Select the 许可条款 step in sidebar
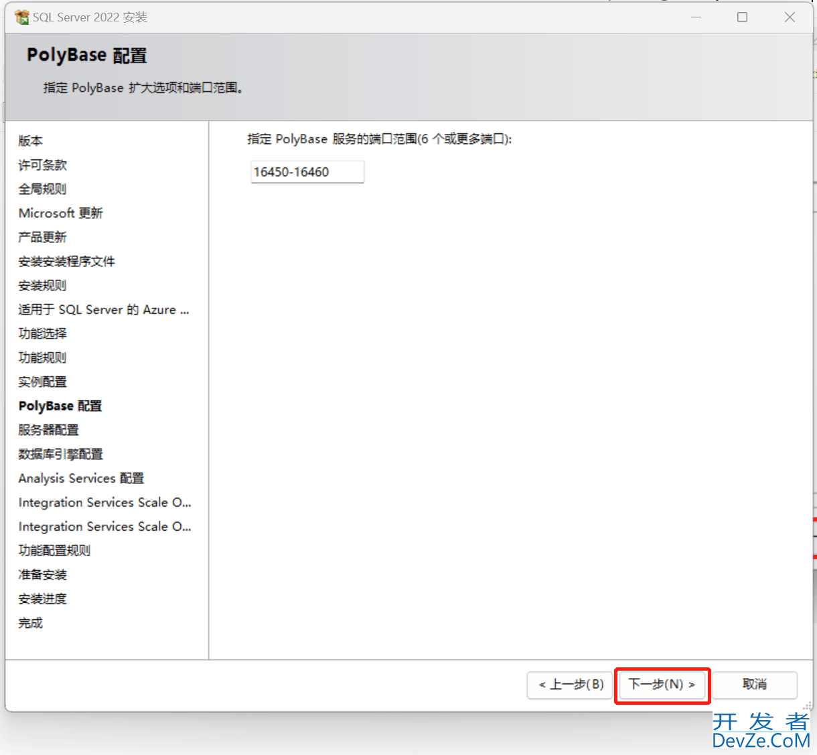Viewport: 817px width, 755px height. coord(43,165)
